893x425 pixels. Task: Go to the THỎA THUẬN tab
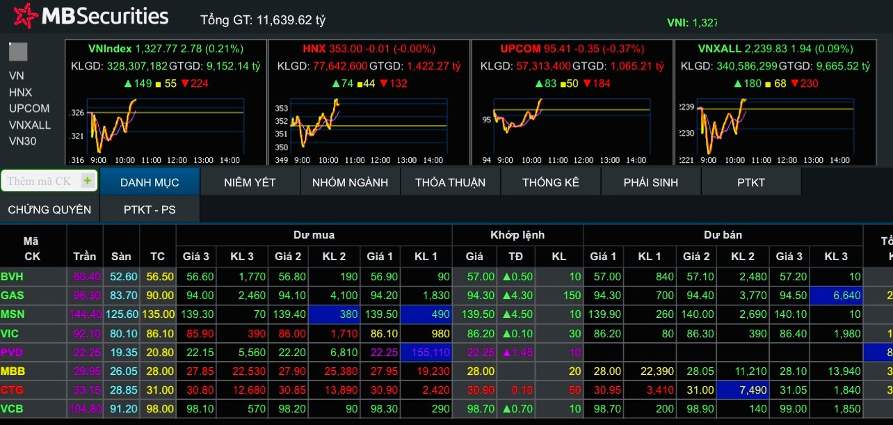click(450, 182)
